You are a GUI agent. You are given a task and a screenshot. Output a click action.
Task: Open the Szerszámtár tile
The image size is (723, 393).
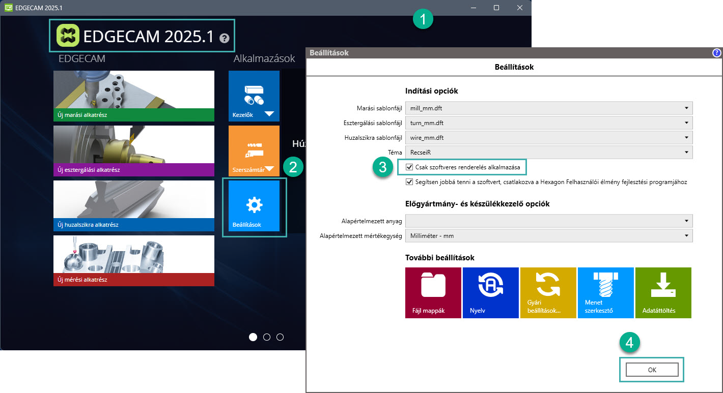(254, 150)
